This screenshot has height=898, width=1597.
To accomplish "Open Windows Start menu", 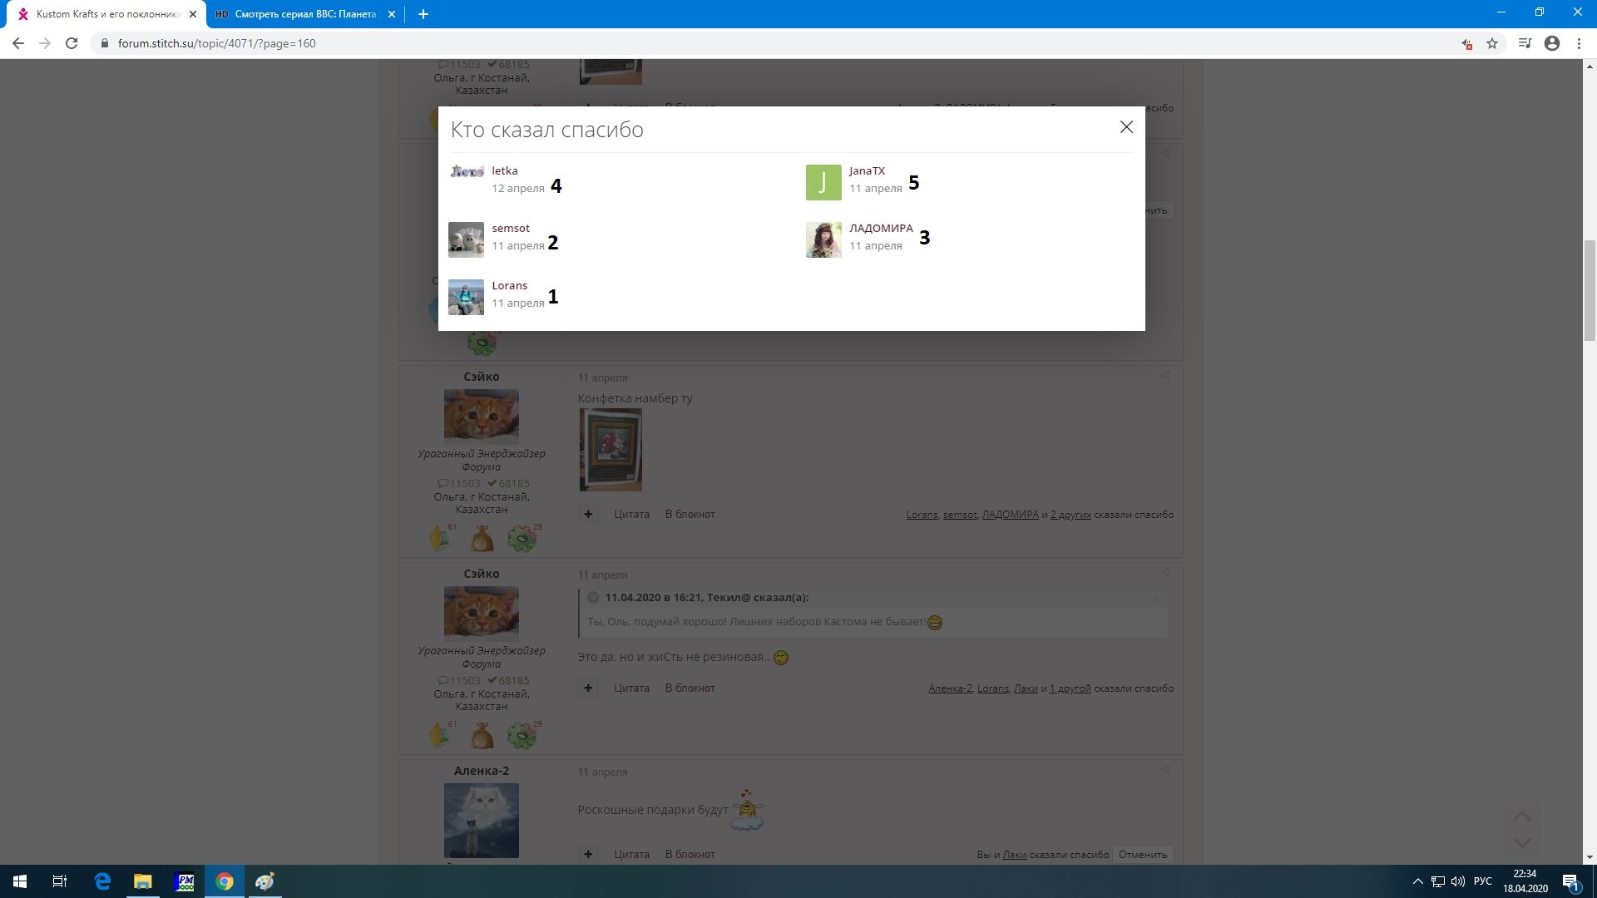I will 20,881.
